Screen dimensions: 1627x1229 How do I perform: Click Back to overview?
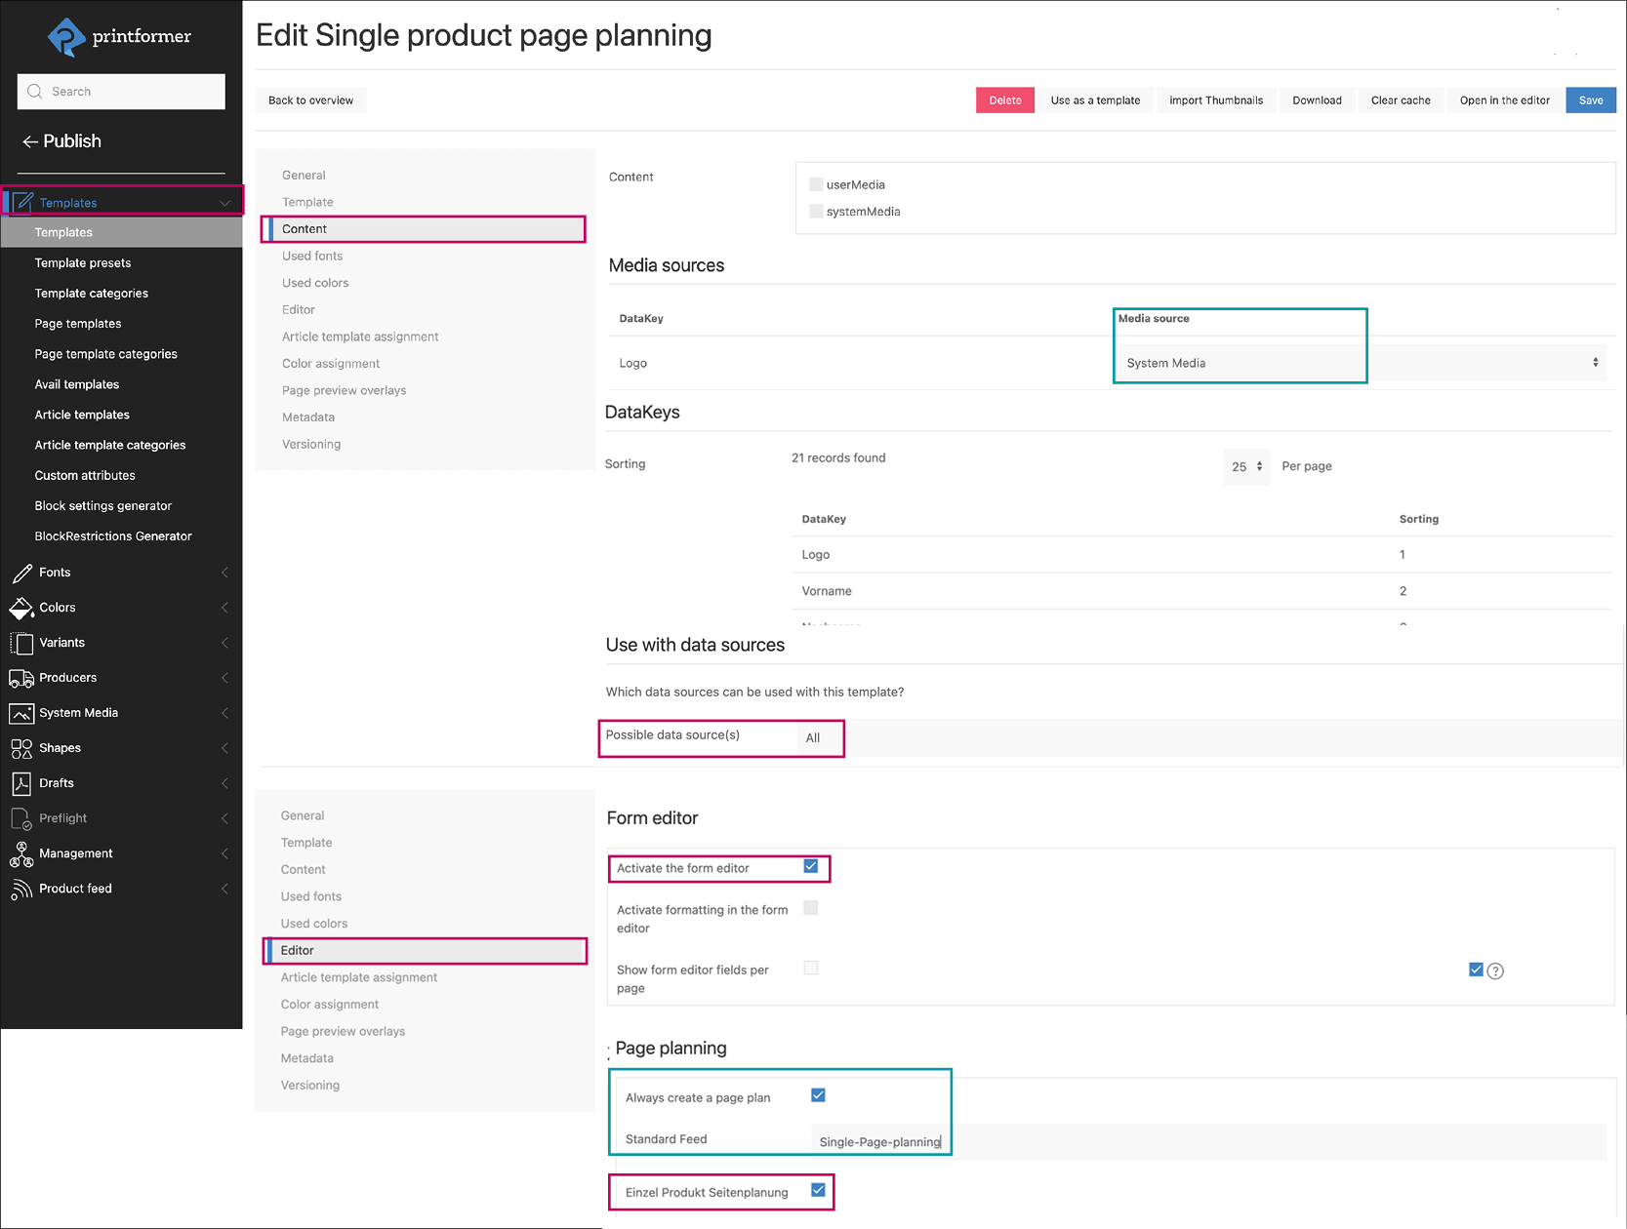tap(310, 99)
